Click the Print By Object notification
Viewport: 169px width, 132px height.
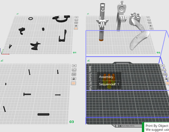pos(155,127)
